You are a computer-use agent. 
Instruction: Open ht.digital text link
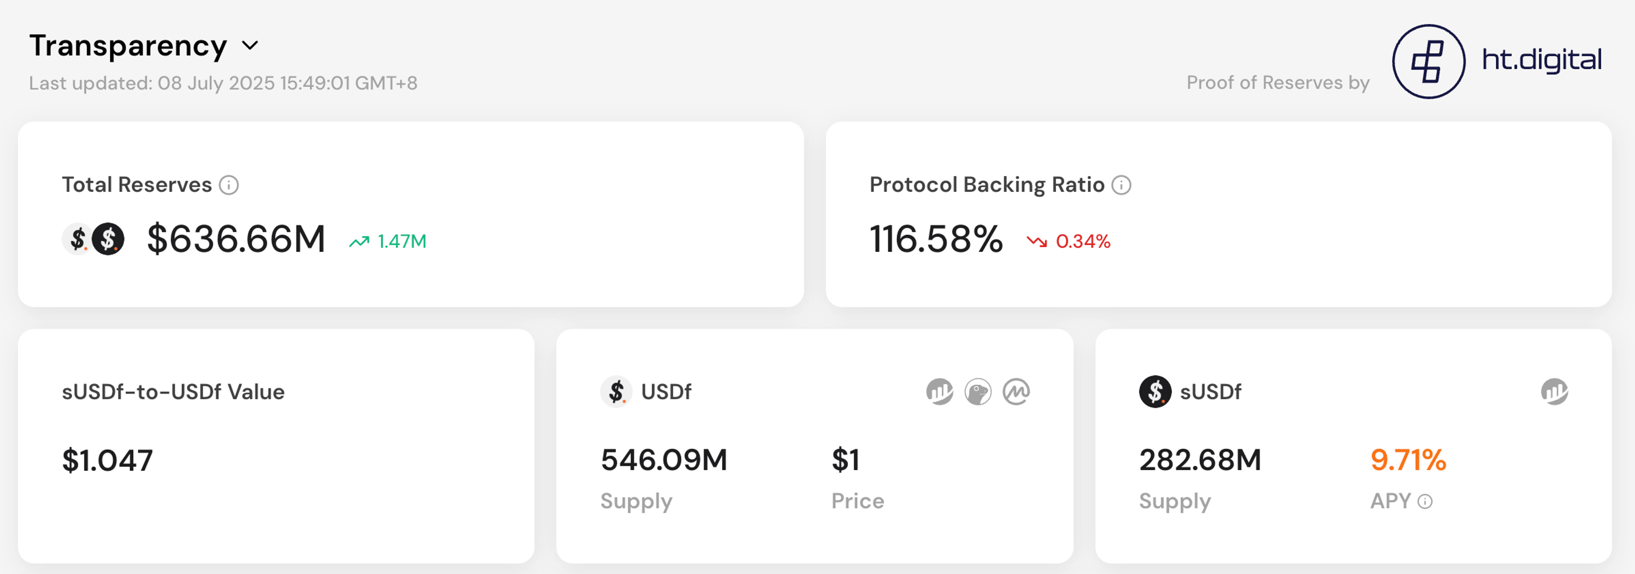1542,60
